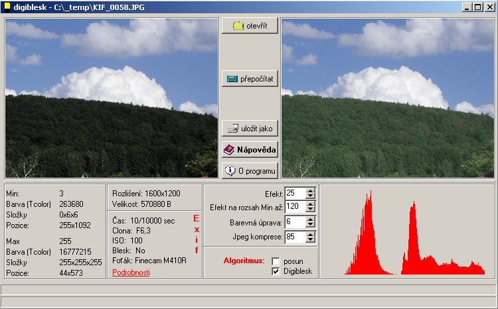Image resolution: width=498 pixels, height=309 pixels.
Task: Increase Efekt na rozsah Min až value
Action: click(310, 204)
